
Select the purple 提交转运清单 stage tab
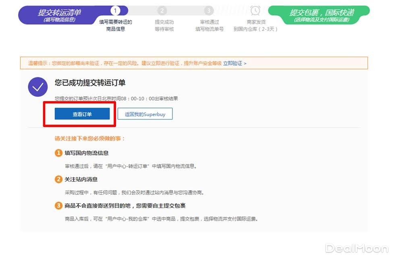[x=60, y=15]
